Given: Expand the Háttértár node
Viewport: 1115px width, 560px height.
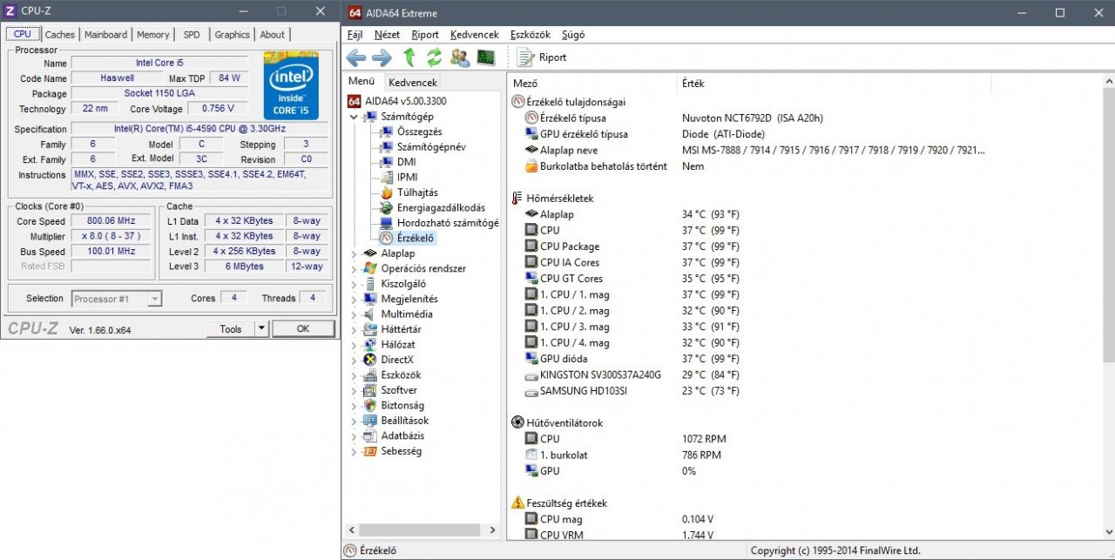Looking at the screenshot, I should [354, 329].
